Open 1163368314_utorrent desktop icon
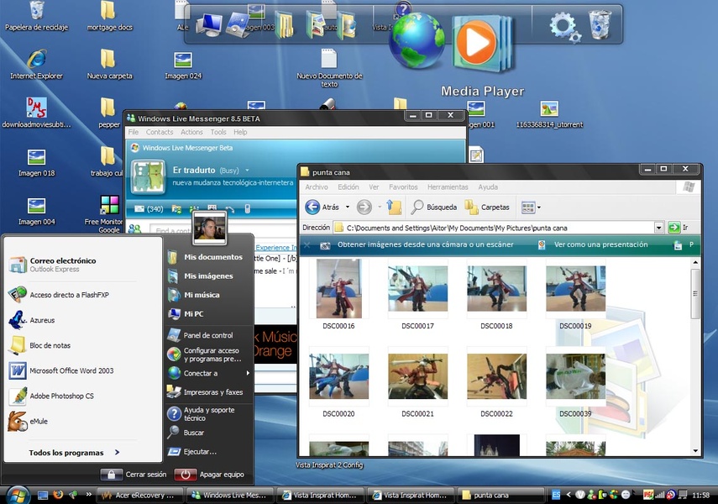This screenshot has width=718, height=504. 549,114
